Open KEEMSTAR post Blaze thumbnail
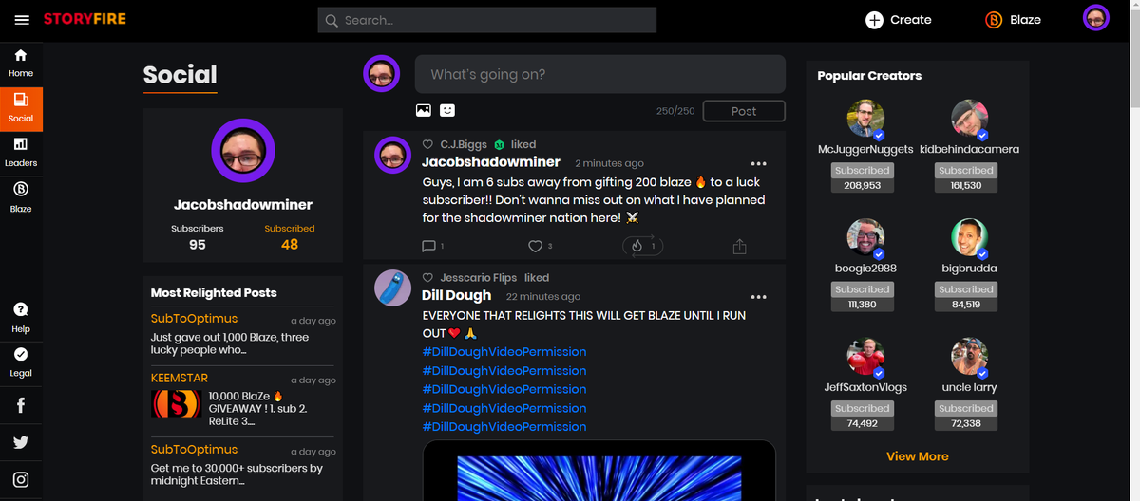This screenshot has height=501, width=1140. coord(176,403)
